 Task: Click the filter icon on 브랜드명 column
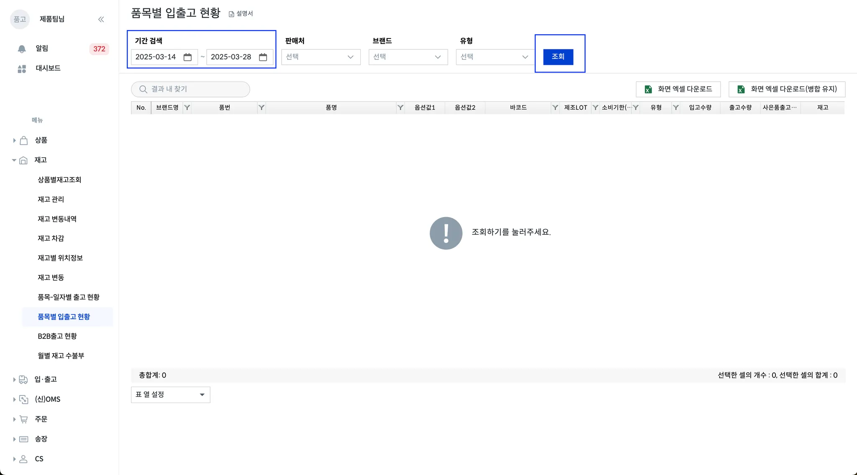187,108
